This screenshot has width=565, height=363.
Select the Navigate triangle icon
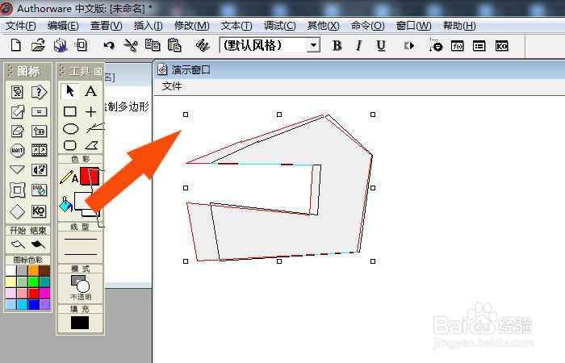(x=17, y=169)
